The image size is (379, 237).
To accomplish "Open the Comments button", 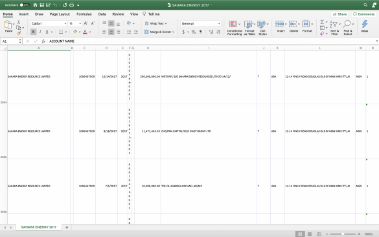I will [363, 14].
